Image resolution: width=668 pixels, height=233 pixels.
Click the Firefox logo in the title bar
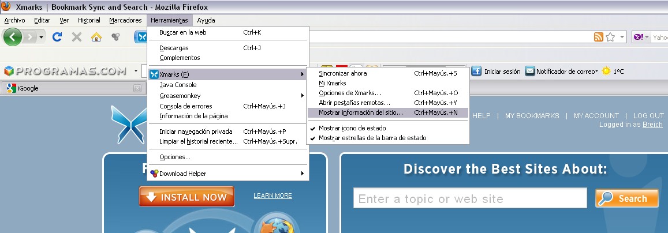click(x=6, y=6)
